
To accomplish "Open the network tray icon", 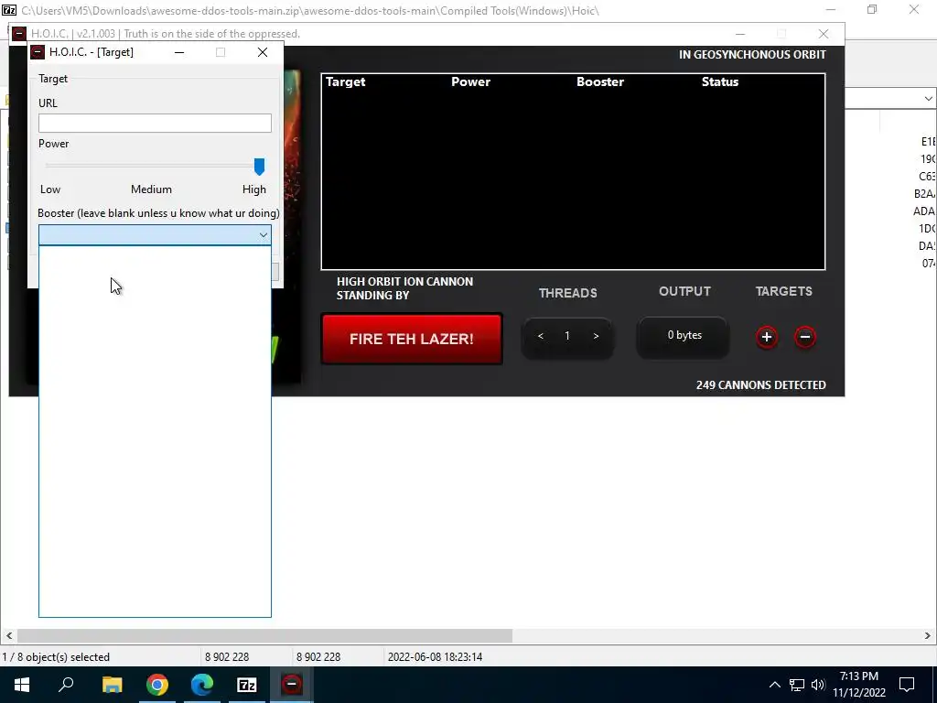I will coord(797,685).
